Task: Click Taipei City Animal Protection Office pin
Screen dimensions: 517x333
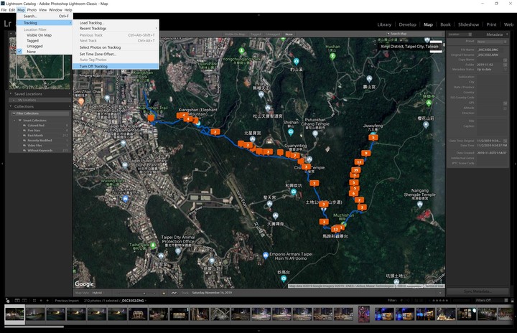Action: (178, 251)
